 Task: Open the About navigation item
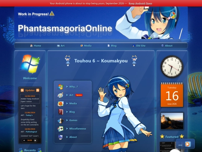pos(167,46)
